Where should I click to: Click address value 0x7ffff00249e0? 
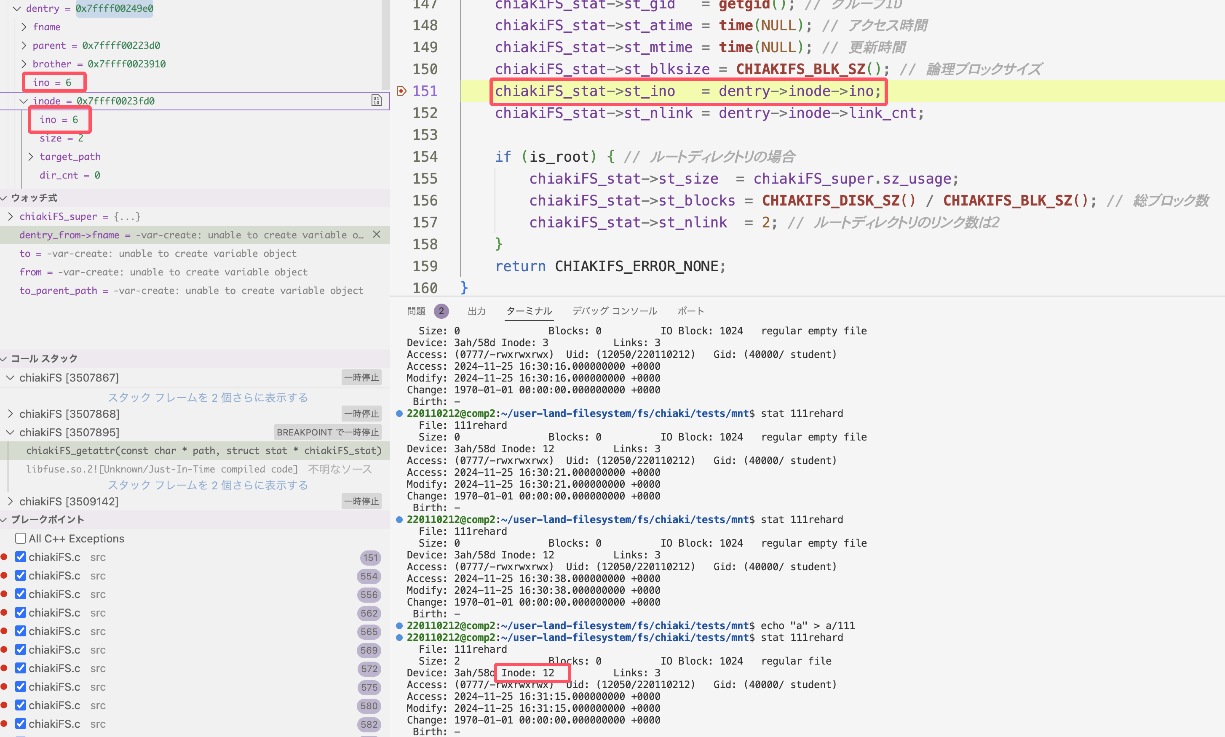pyautogui.click(x=114, y=8)
